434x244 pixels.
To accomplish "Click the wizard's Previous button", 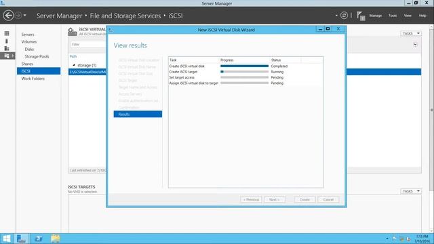I will point(251,199).
